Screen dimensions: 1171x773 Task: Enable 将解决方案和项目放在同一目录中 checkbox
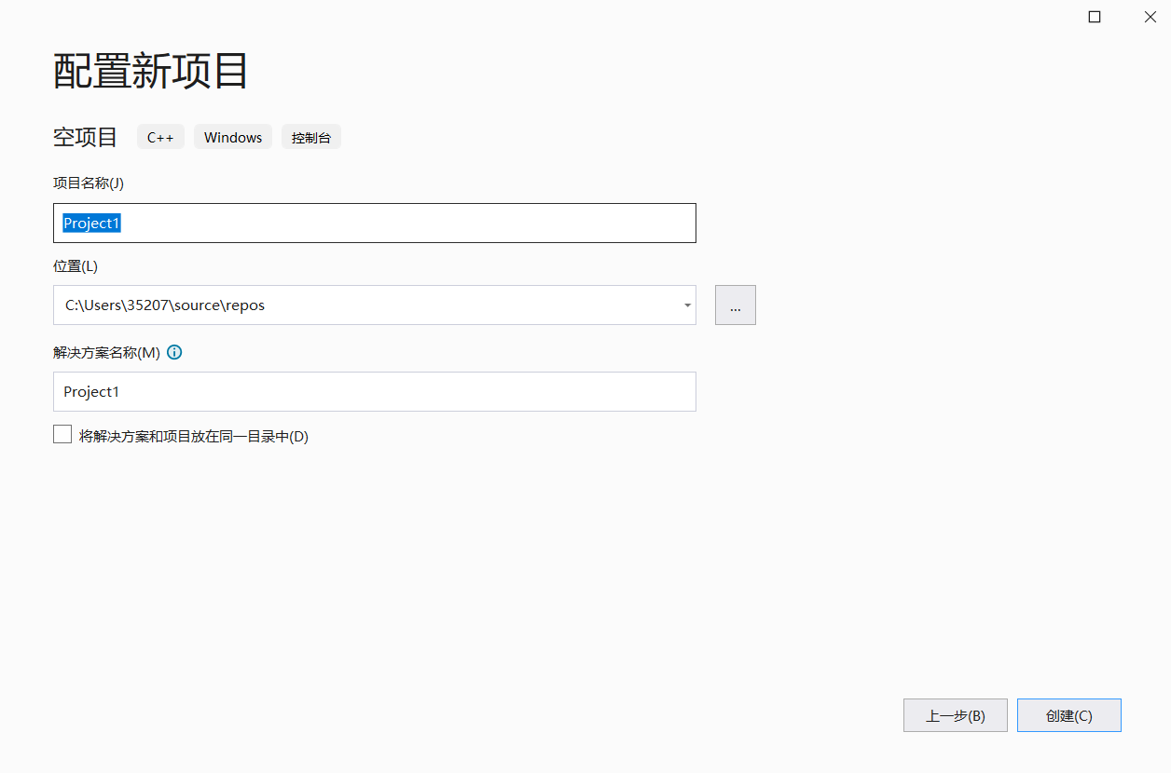click(x=62, y=434)
